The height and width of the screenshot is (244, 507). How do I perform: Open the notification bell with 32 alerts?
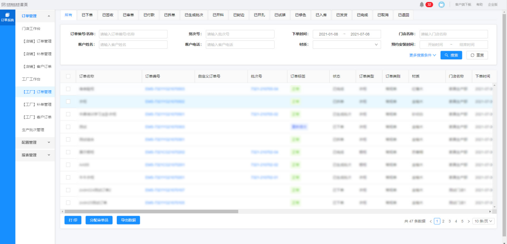[422, 4]
